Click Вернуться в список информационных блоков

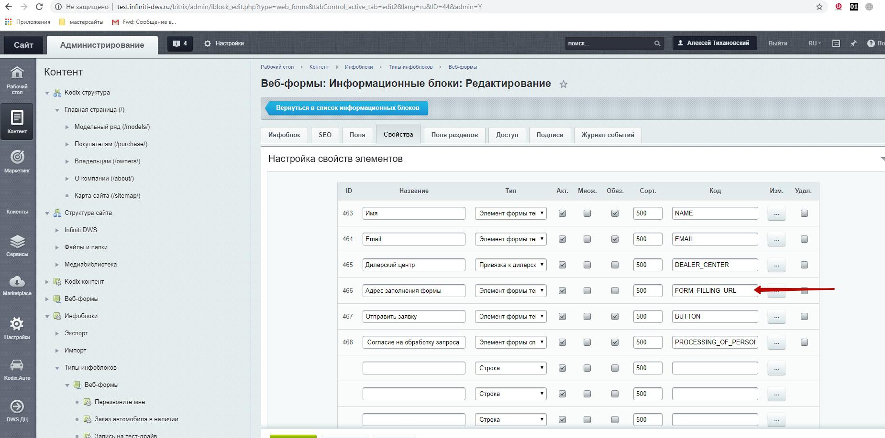coord(347,108)
